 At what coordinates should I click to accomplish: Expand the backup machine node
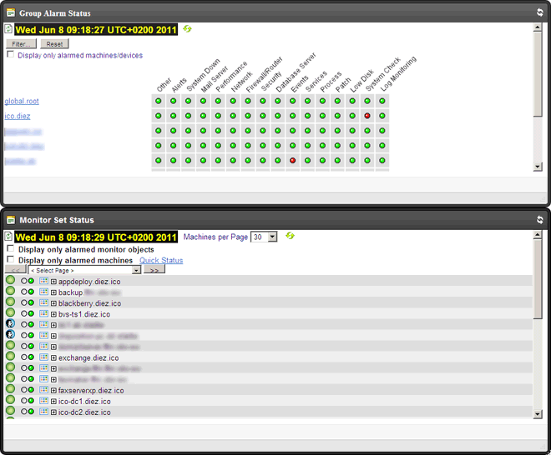coord(53,292)
